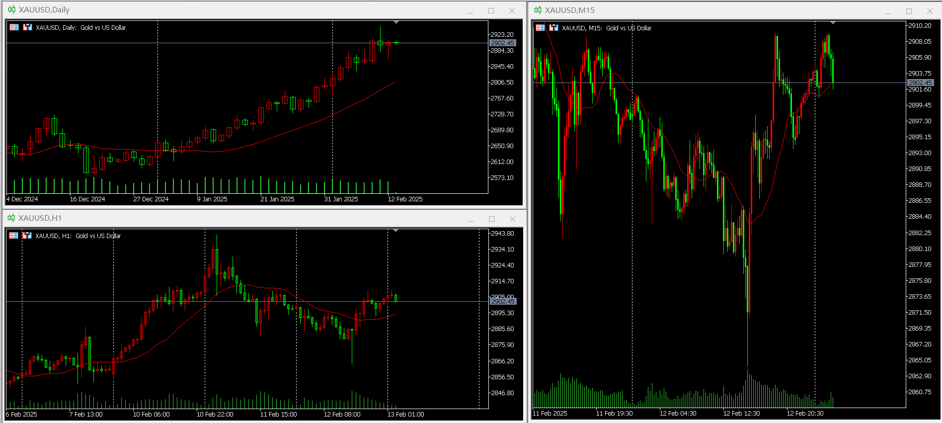942x423 pixels.
Task: Click time label 10 Feb 22:00 on H1 chart
Action: pyautogui.click(x=215, y=415)
